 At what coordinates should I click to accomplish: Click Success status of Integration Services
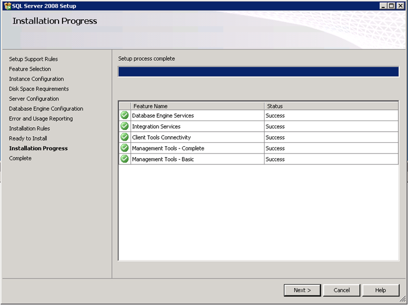tap(275, 127)
